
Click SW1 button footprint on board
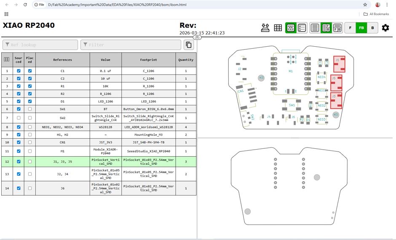(292, 105)
